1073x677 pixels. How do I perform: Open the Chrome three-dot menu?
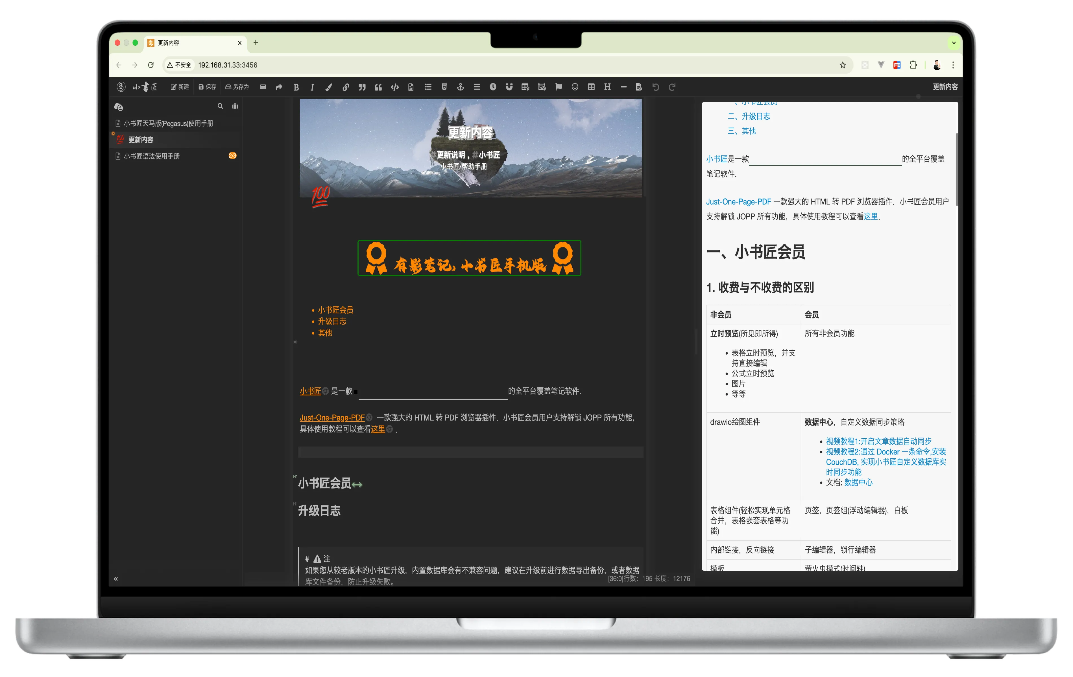click(953, 65)
